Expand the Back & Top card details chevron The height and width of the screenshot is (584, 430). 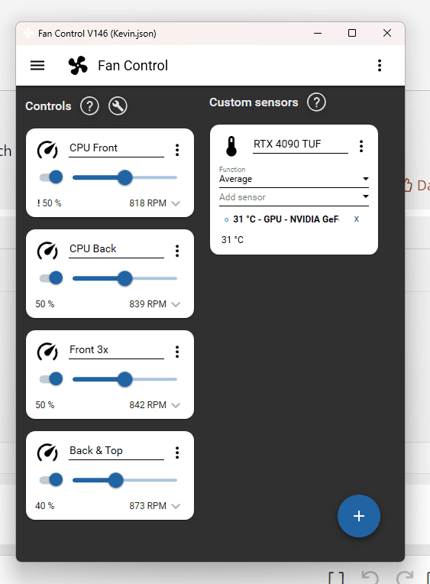pos(176,506)
